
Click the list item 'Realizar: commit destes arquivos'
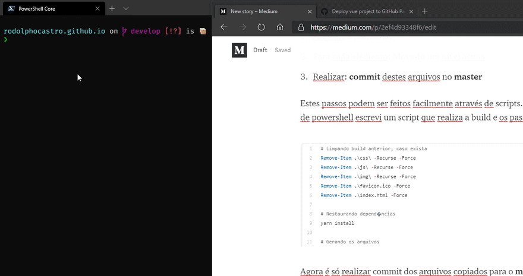click(397, 77)
